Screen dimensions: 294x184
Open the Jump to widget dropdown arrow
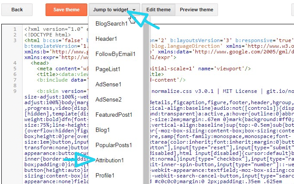pyautogui.click(x=134, y=10)
